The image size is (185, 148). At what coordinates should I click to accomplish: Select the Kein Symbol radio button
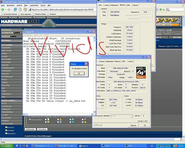pos(30,119)
